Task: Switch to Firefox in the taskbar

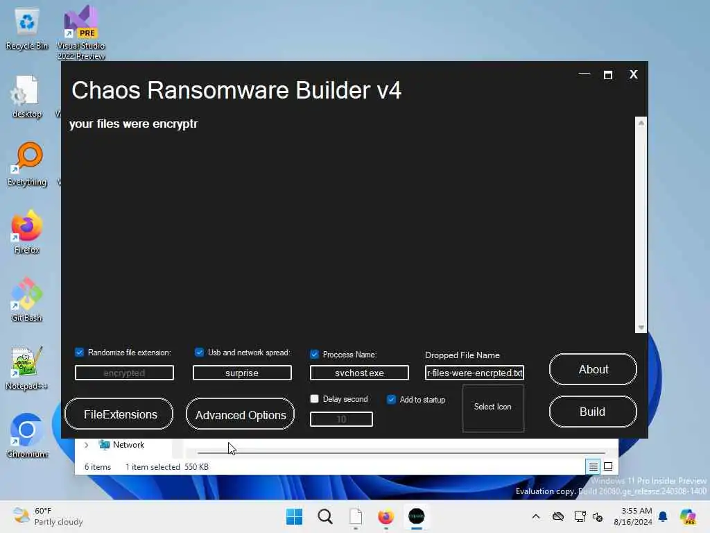Action: pos(386,516)
